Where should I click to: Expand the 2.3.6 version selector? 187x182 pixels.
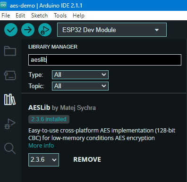click(44, 160)
